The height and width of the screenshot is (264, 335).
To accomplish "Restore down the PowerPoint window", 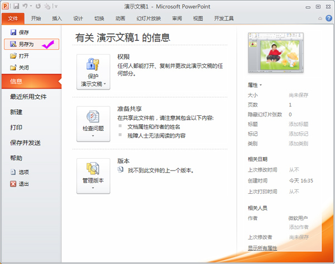I will 318,7.
